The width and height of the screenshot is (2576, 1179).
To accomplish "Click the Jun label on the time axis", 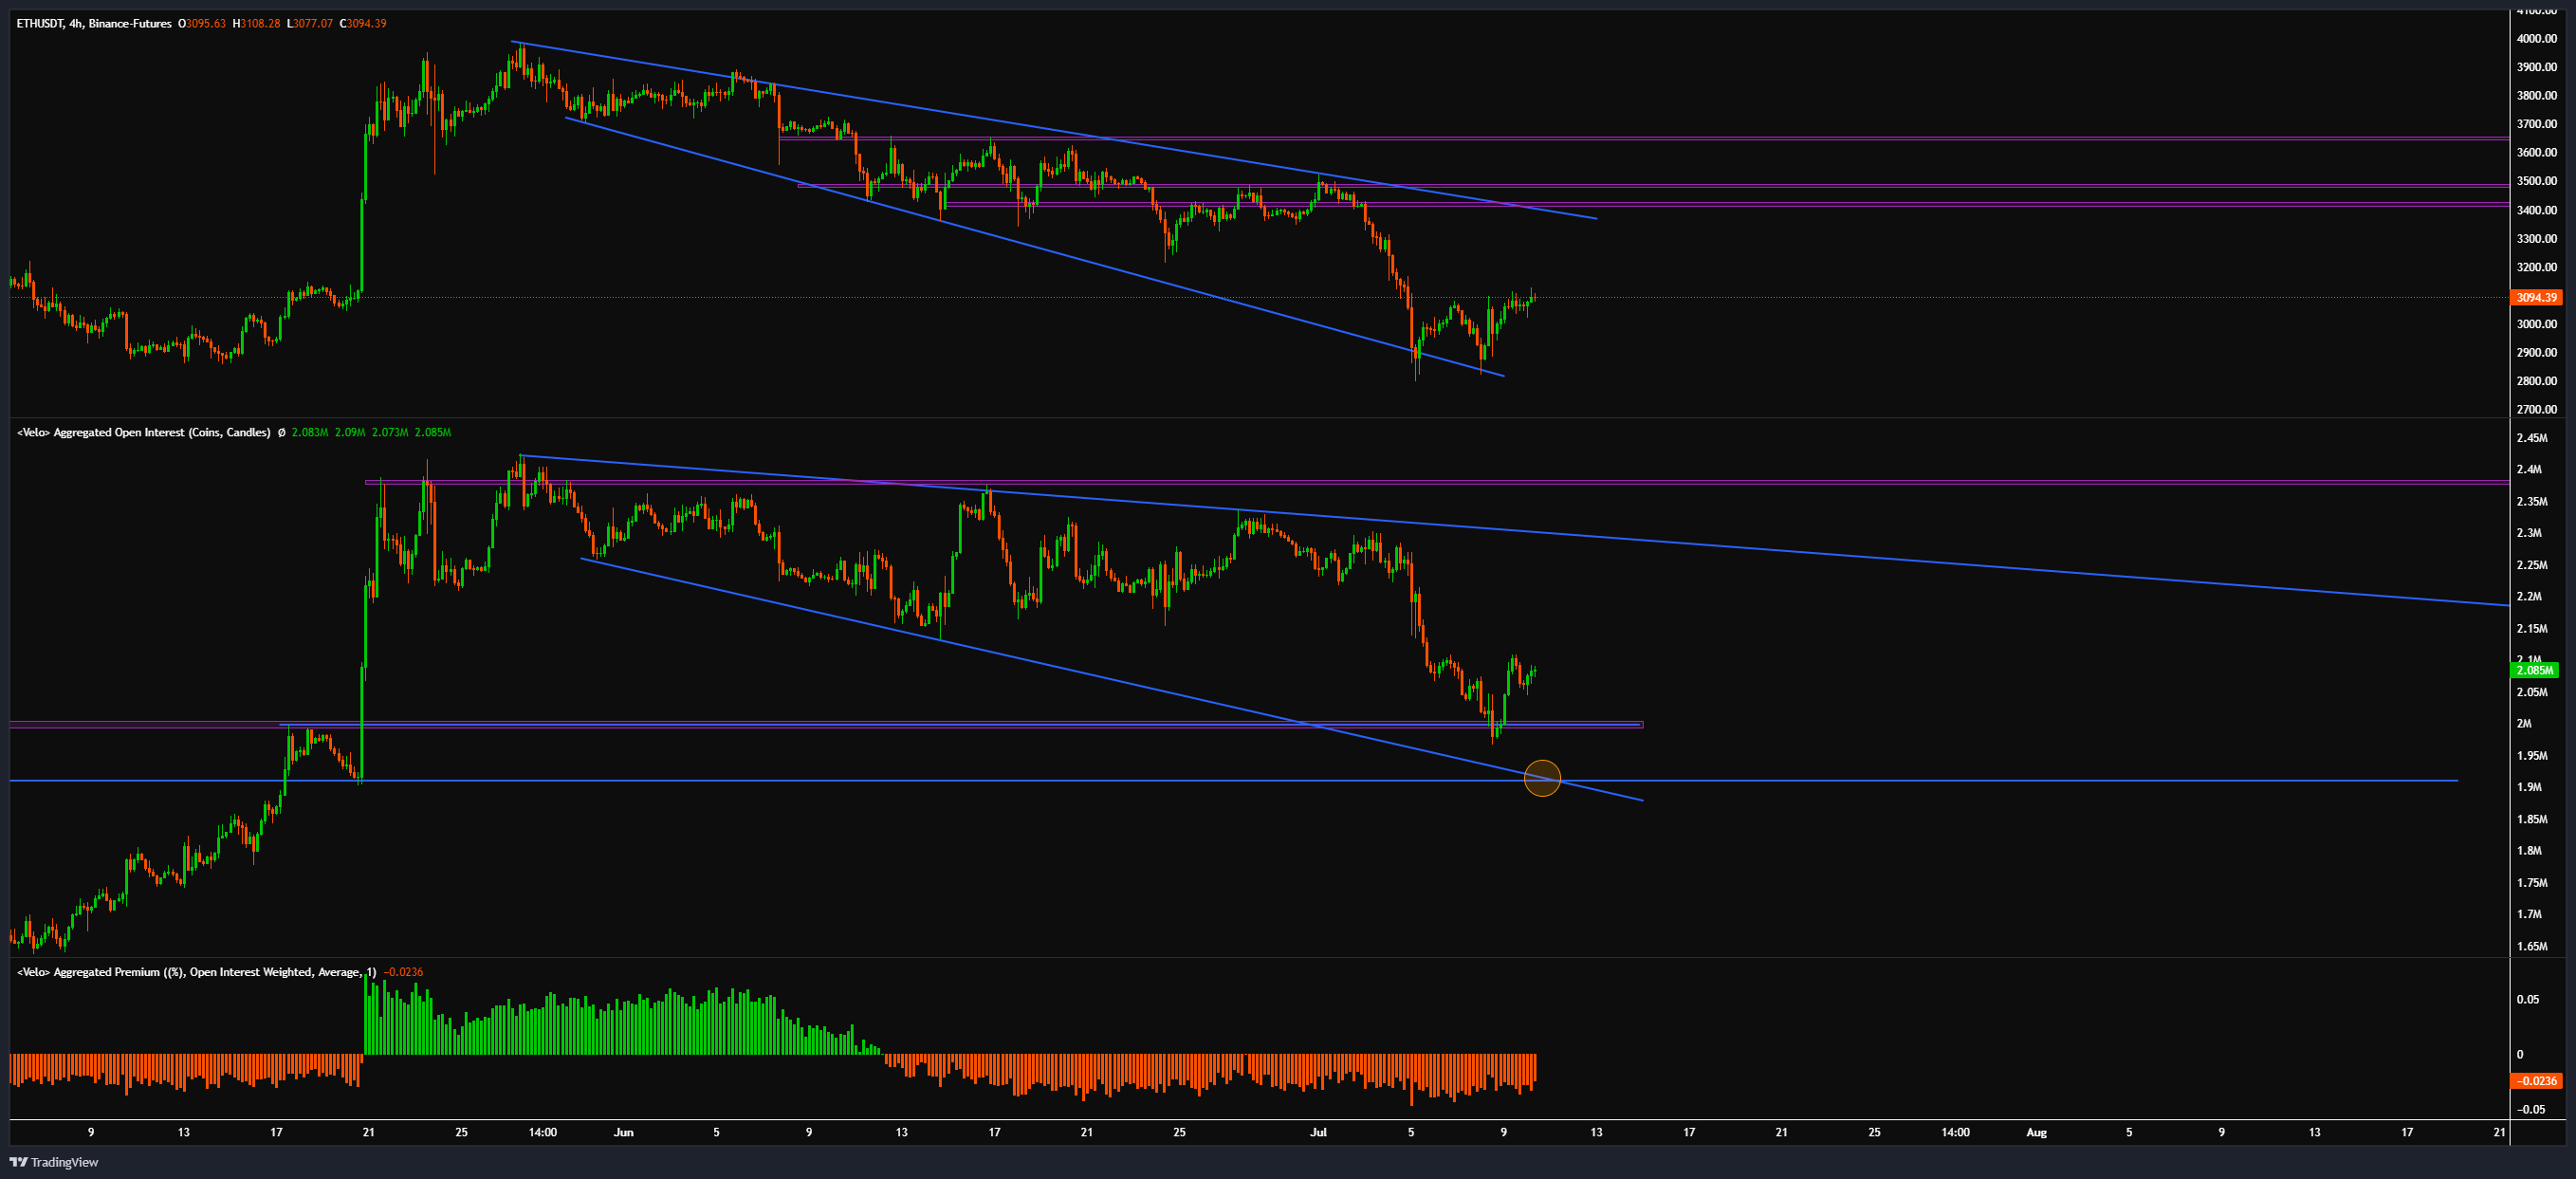I will (623, 1132).
